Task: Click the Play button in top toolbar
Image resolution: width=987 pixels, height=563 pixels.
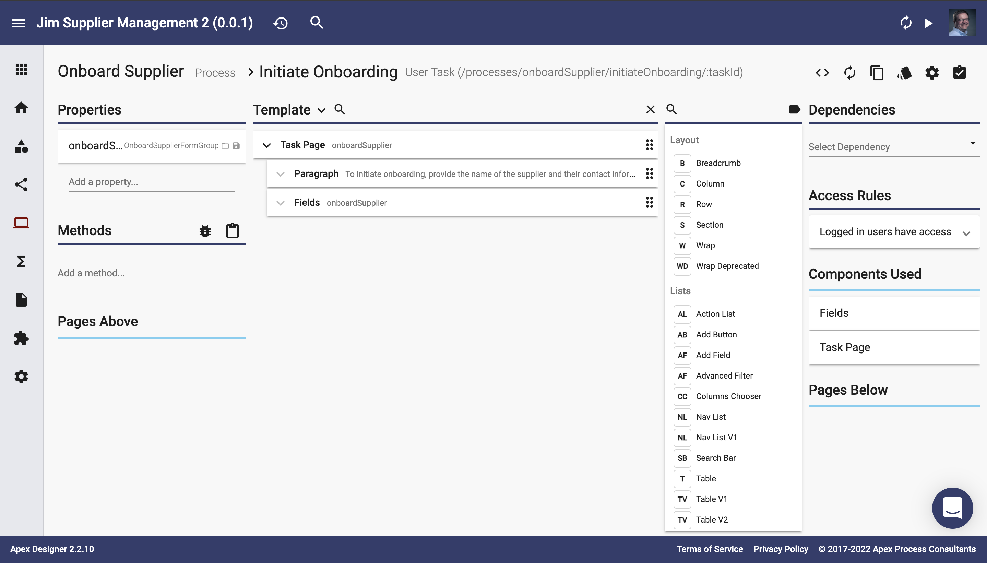Action: tap(929, 23)
